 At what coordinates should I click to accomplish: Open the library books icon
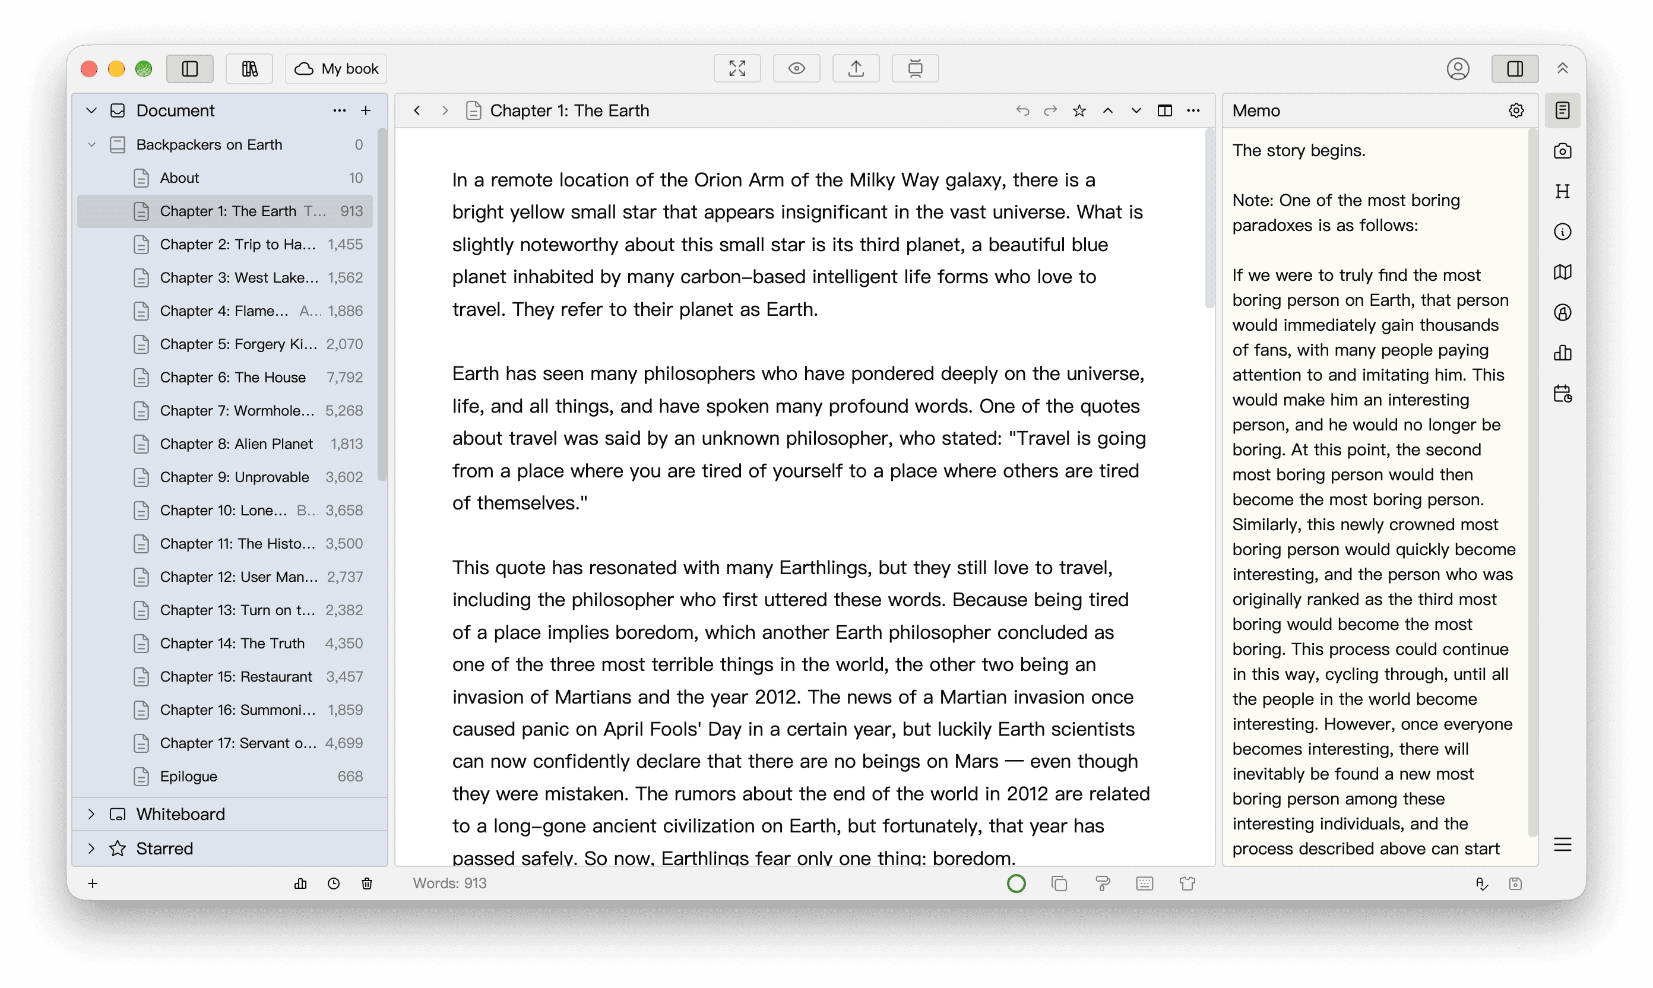point(249,68)
